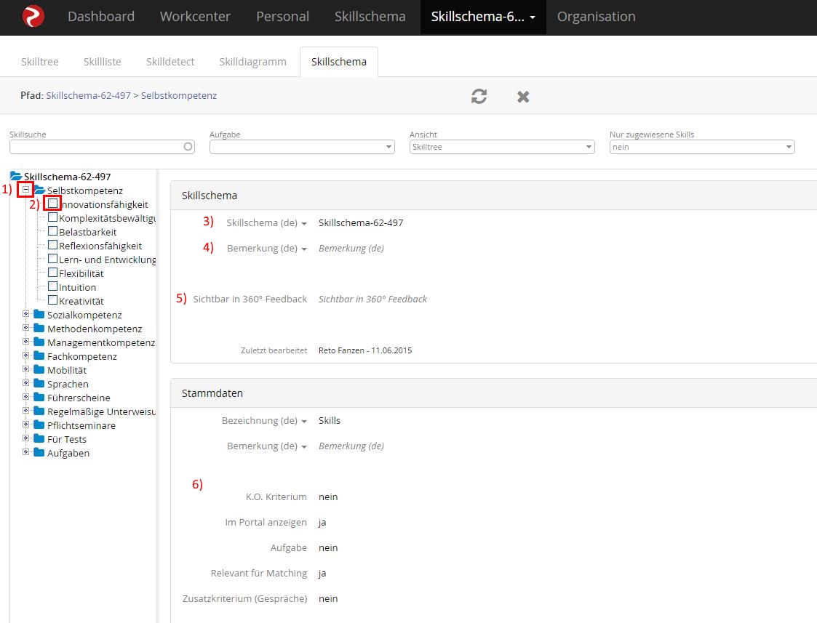The width and height of the screenshot is (817, 623).
Task: Click the Relevant für Matching value ja
Action: click(x=322, y=574)
